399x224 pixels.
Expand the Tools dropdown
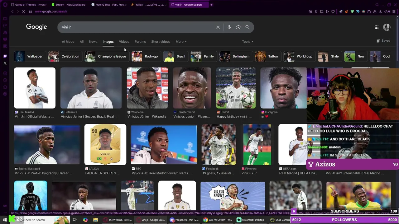click(x=248, y=42)
